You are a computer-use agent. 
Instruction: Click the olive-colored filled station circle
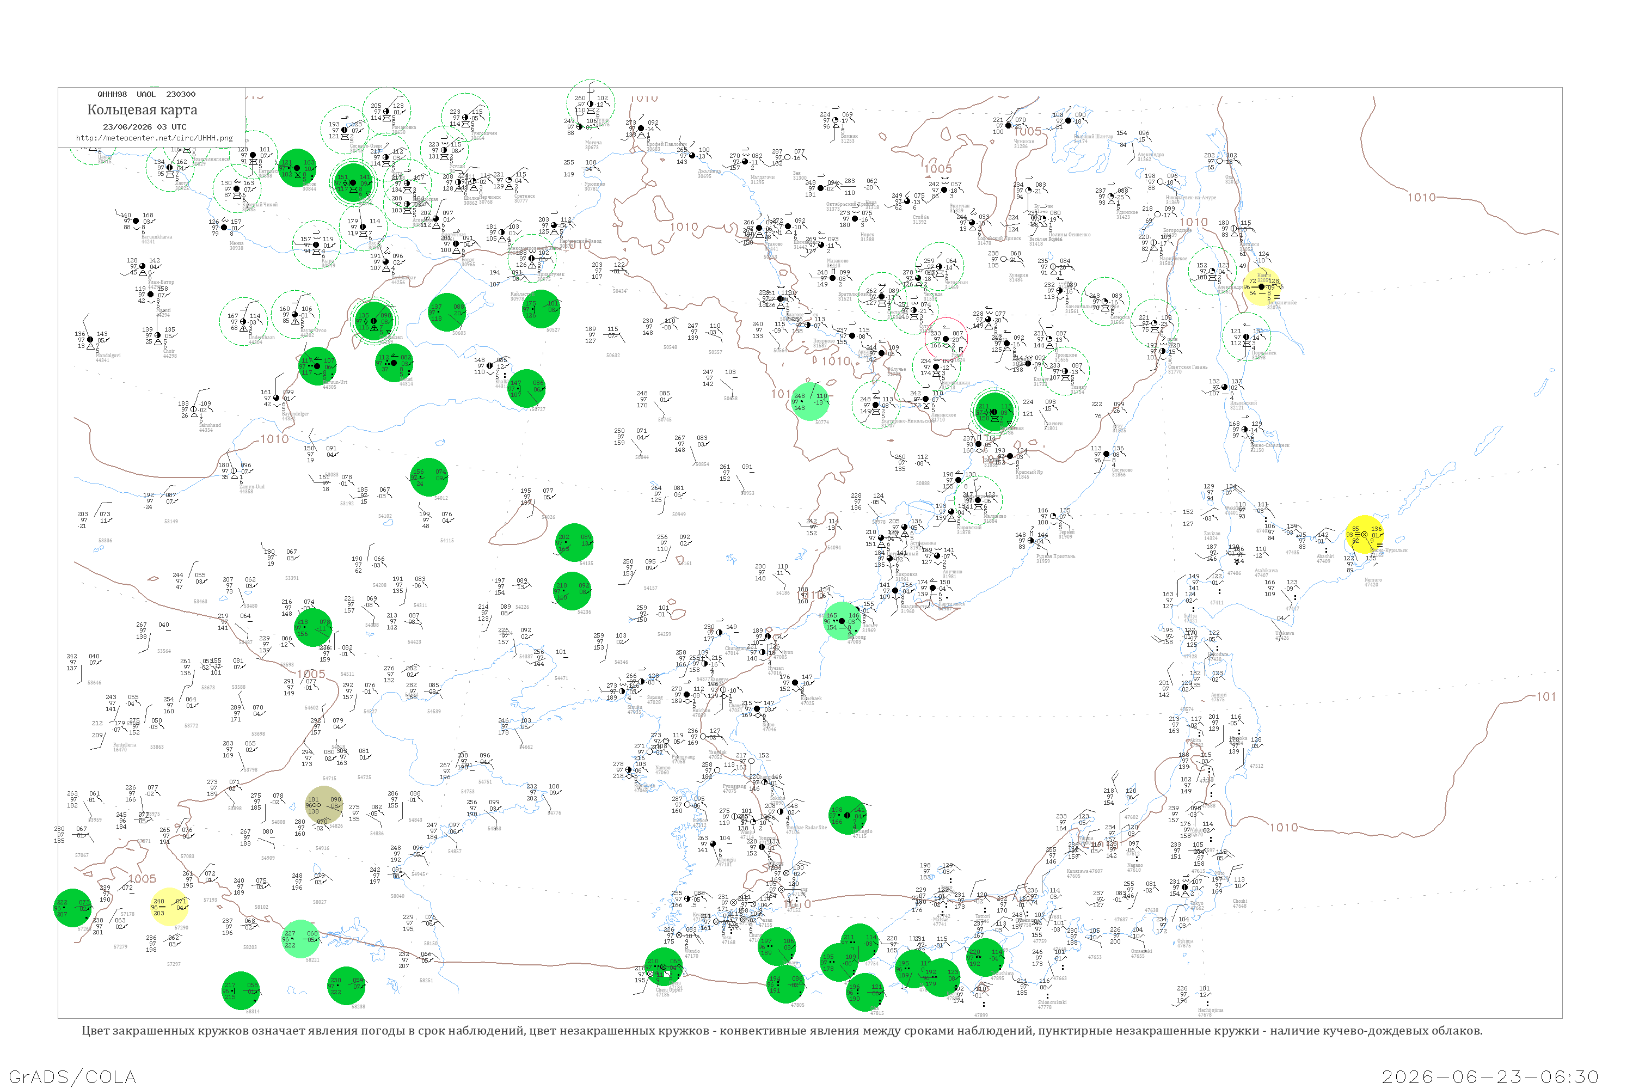[324, 805]
